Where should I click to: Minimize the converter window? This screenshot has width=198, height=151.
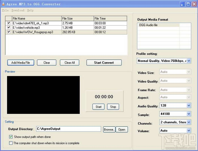tap(182, 4)
